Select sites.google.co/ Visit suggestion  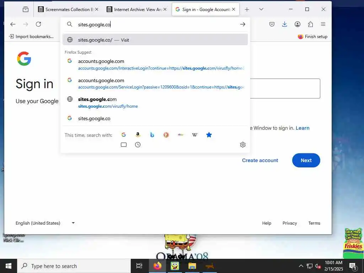155,40
